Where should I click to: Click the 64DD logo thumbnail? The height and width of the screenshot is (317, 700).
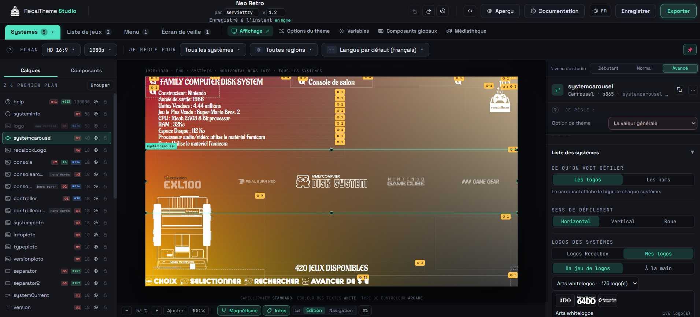(x=586, y=301)
